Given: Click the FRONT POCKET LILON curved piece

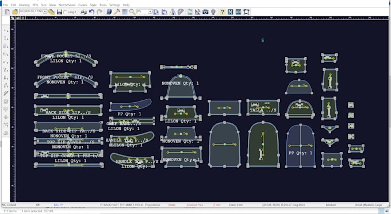Looking at the screenshot, I should (x=66, y=59).
